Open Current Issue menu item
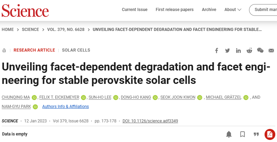 [135, 10]
